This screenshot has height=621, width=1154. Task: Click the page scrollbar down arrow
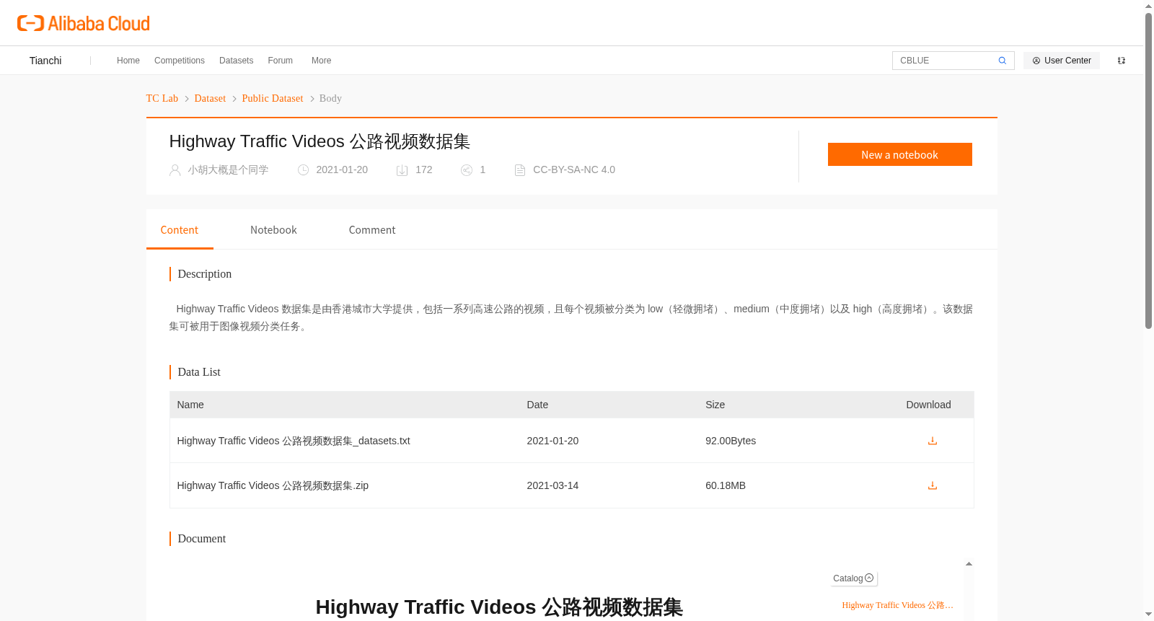point(1148,615)
